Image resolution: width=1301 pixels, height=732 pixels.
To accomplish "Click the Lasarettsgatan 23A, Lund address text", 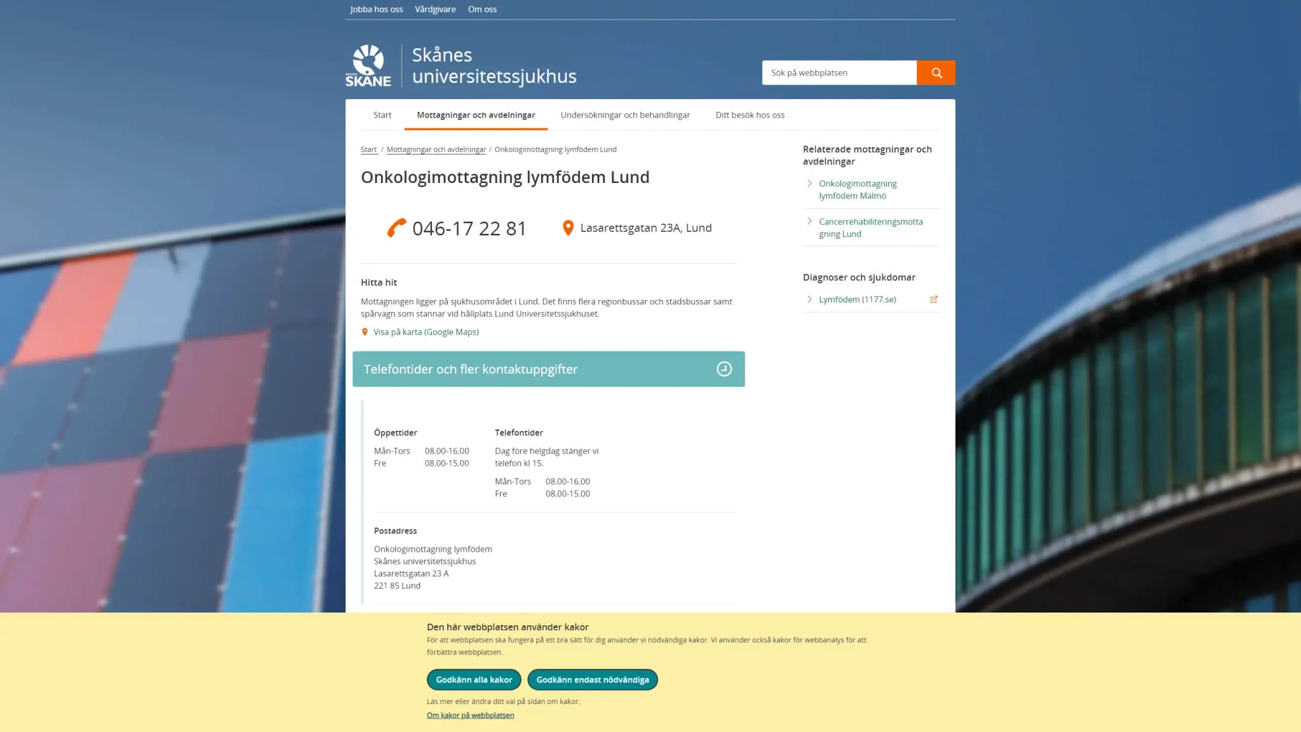I will tap(646, 228).
